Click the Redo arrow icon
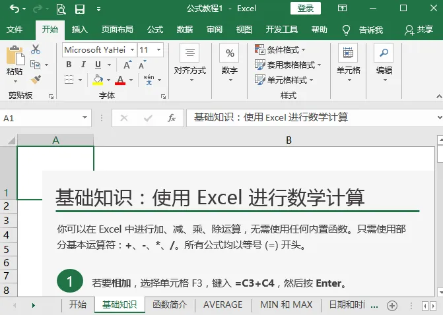The width and height of the screenshot is (443, 315). pos(37,9)
